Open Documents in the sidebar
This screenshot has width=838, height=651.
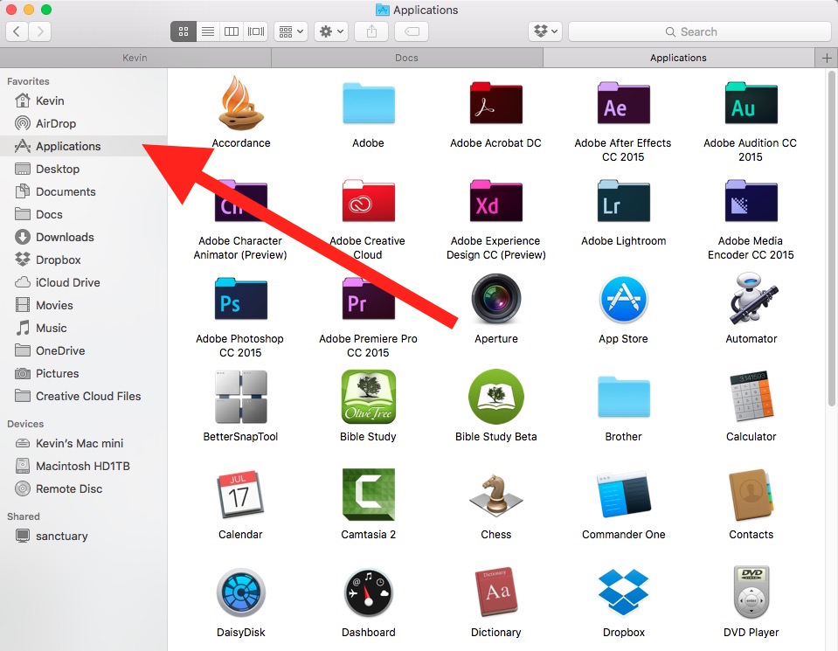(83, 192)
